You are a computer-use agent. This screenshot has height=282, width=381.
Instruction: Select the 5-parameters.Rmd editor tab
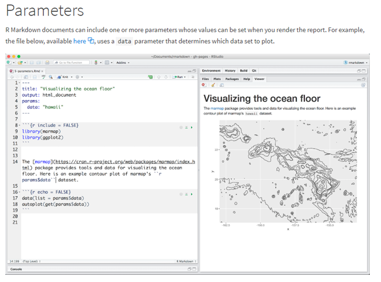pyautogui.click(x=25, y=71)
